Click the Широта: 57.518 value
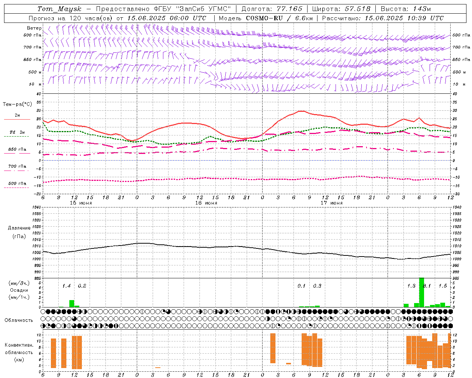Image resolution: width=472 pixels, height=378 pixels. point(341,9)
